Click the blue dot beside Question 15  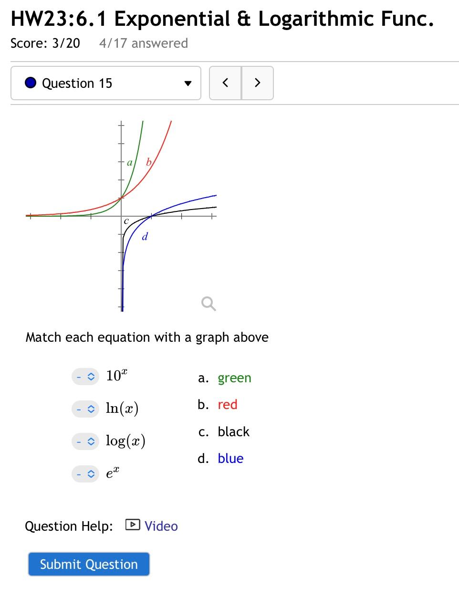pyautogui.click(x=30, y=83)
